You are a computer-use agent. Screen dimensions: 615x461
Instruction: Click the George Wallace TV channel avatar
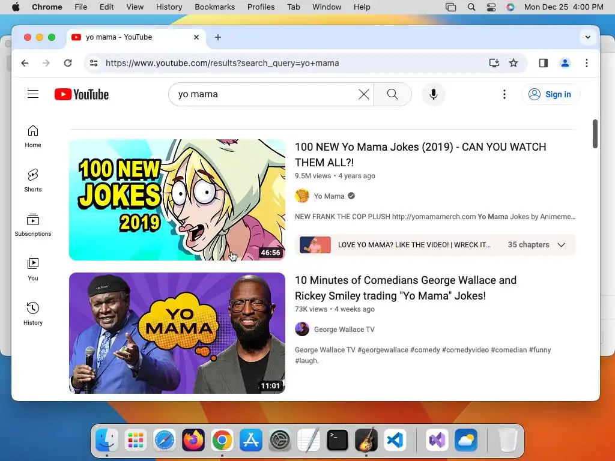pyautogui.click(x=302, y=330)
